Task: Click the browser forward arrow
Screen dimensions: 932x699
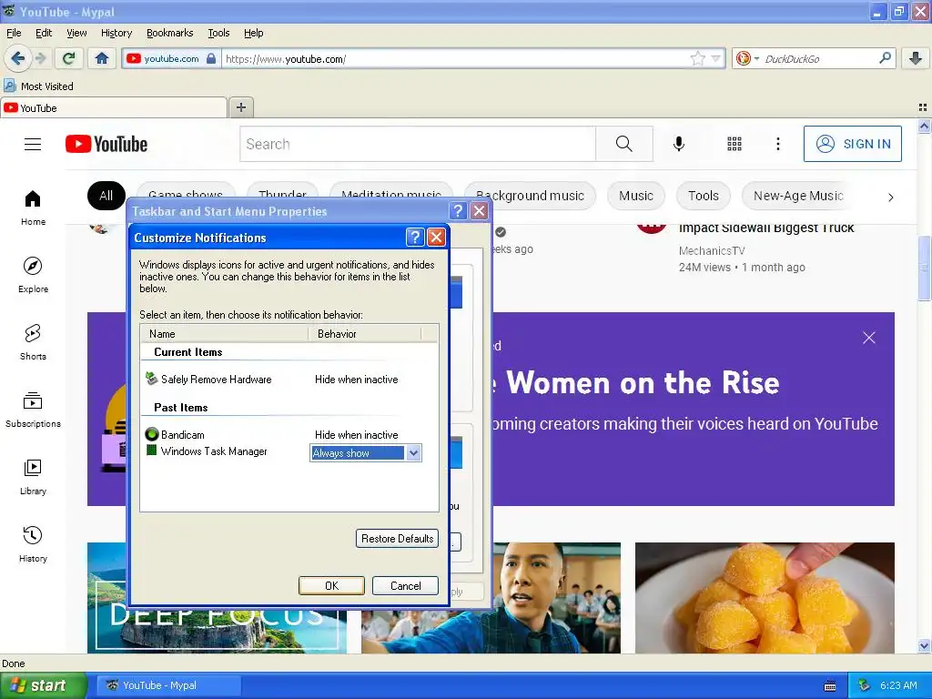Action: 40,58
